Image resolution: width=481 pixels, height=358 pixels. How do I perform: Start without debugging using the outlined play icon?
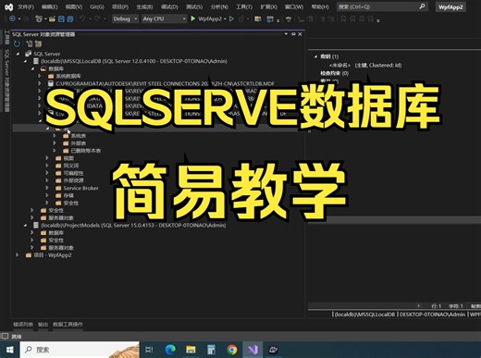[x=231, y=19]
